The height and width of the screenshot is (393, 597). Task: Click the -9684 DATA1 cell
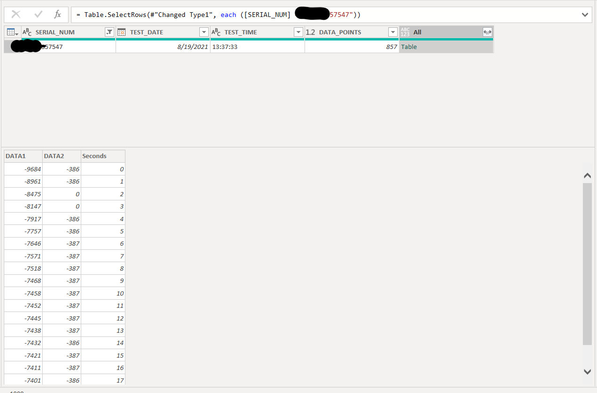23,169
